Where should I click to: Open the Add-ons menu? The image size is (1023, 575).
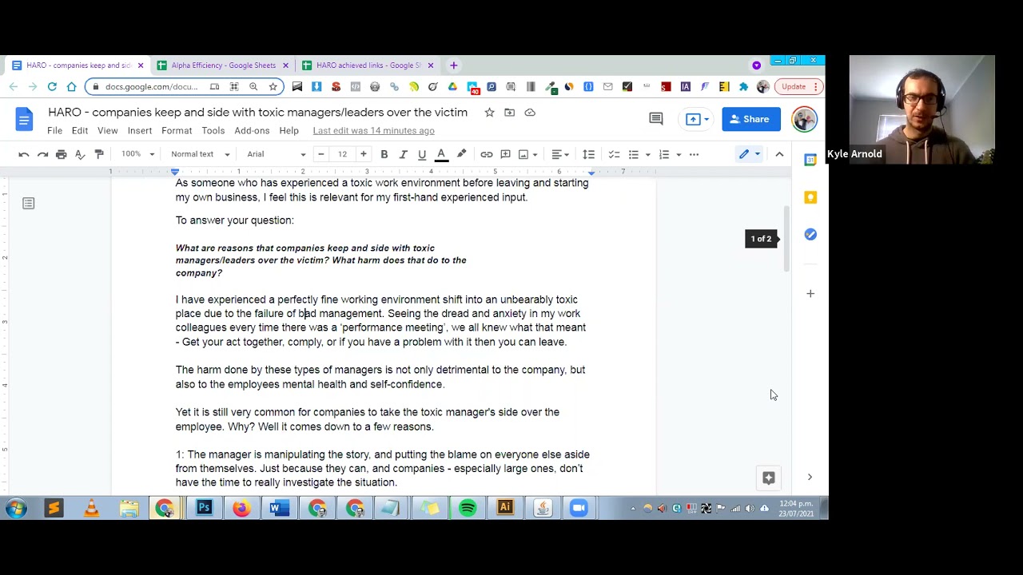click(252, 131)
